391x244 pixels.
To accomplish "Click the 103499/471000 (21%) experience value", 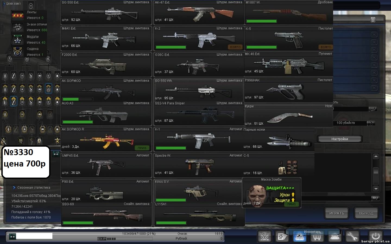I will (x=139, y=234).
